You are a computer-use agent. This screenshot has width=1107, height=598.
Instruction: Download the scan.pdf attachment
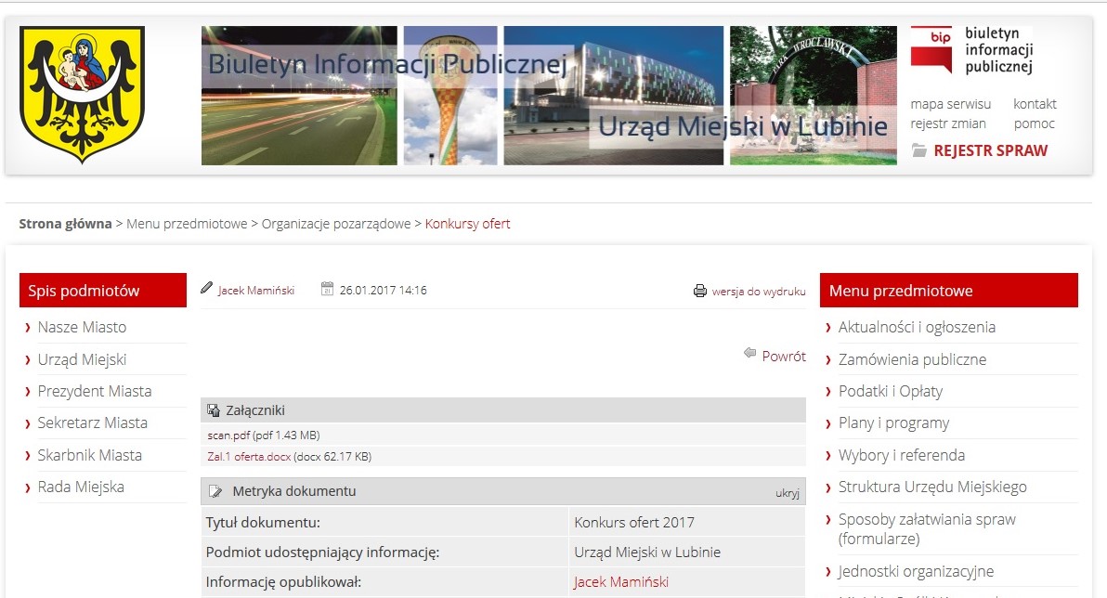click(227, 435)
